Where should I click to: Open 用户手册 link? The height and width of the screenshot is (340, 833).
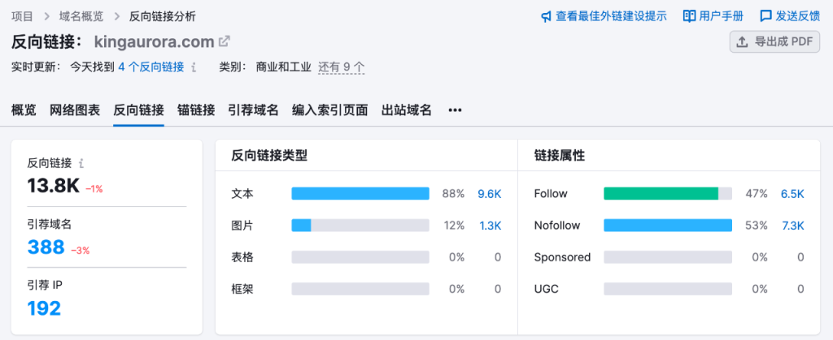click(x=721, y=16)
